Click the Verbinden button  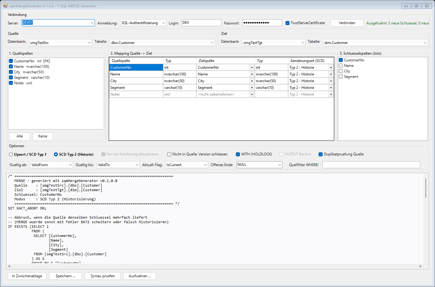[347, 23]
